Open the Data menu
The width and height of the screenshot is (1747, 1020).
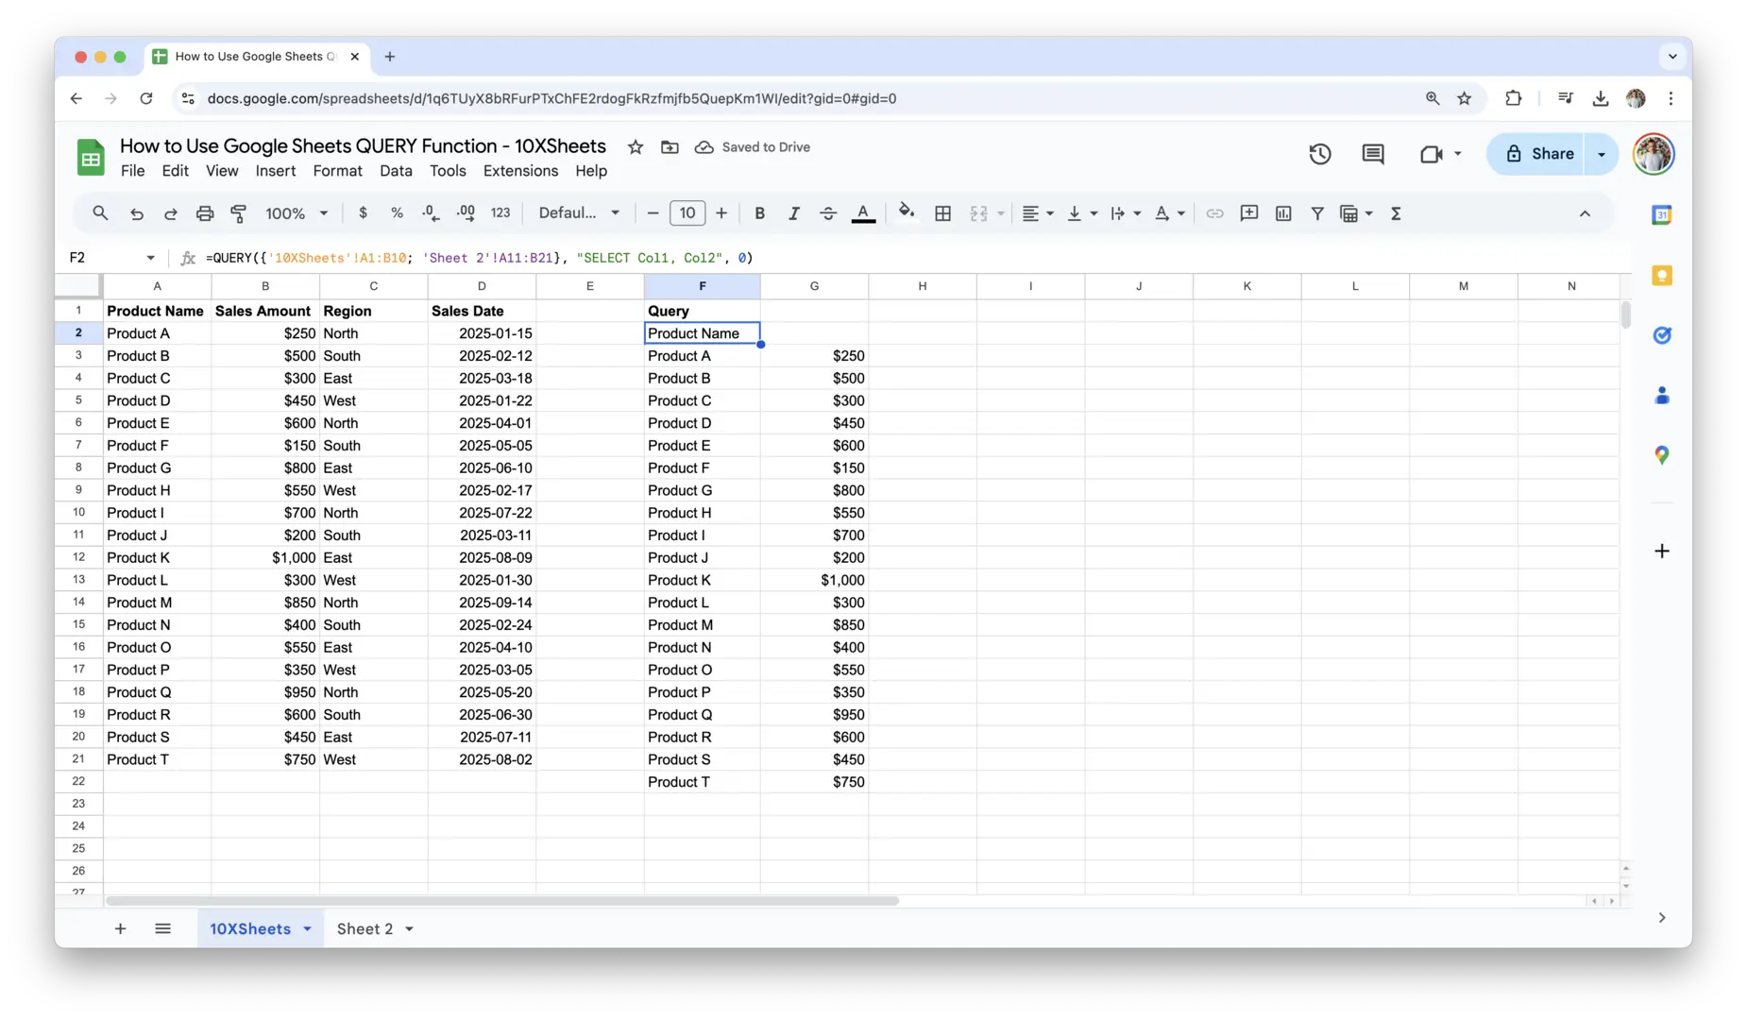click(396, 171)
